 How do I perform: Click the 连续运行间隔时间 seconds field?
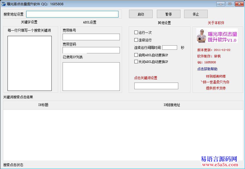[x=170, y=47]
